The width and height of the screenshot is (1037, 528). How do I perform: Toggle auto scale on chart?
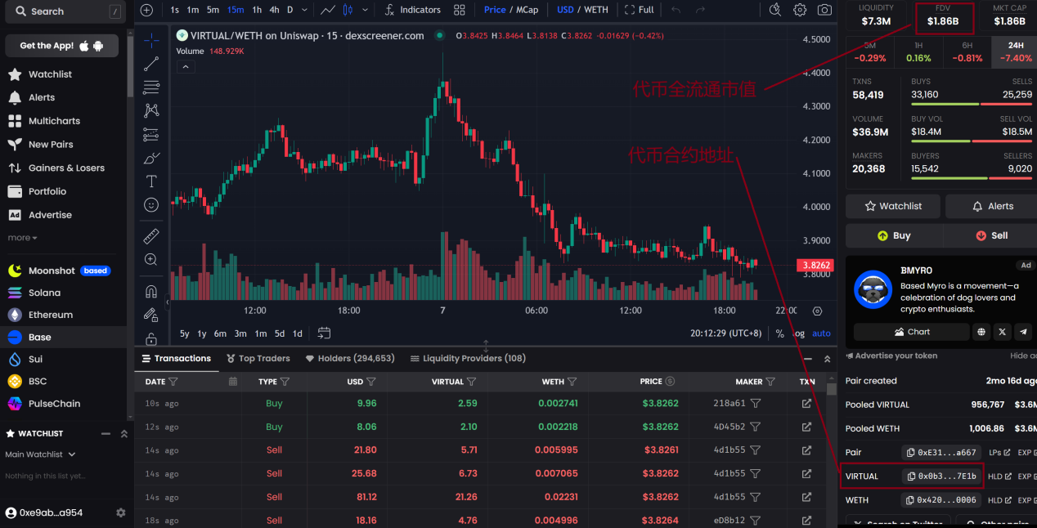pyautogui.click(x=821, y=333)
